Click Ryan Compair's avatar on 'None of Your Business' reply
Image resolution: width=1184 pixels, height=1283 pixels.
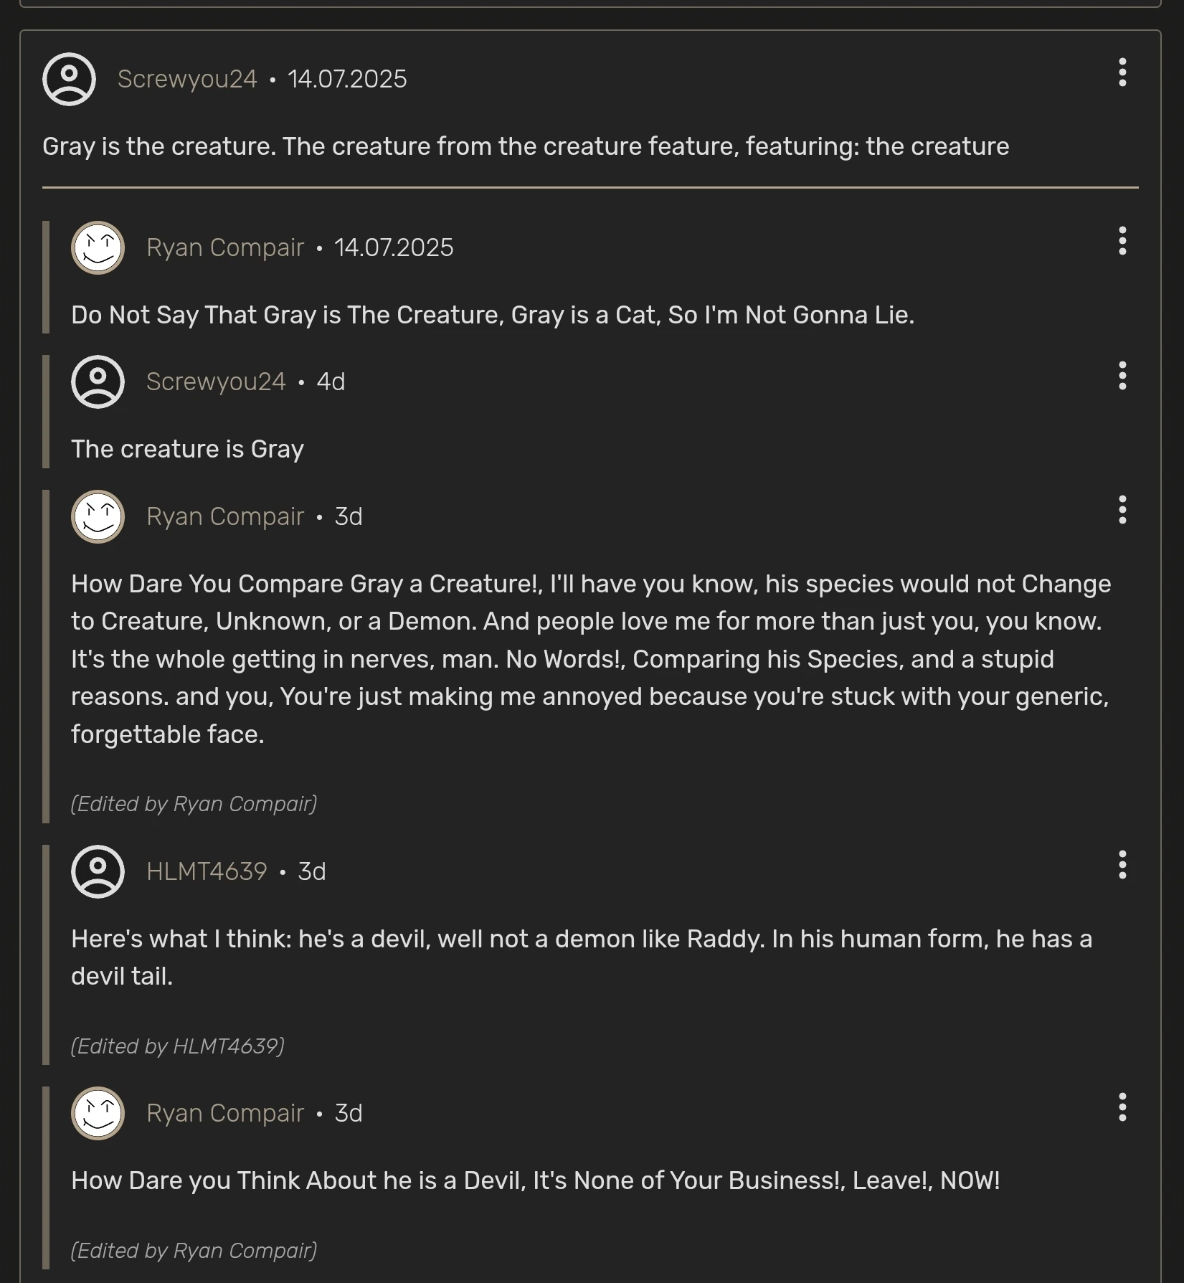tap(98, 1113)
